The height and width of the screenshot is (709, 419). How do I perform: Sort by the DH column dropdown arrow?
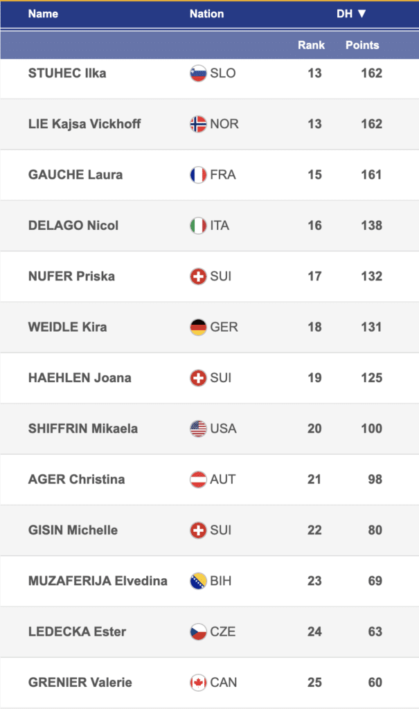tap(362, 14)
